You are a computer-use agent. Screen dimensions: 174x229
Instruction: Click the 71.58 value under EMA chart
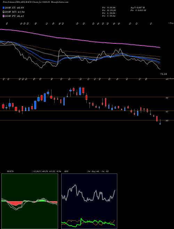tap(164, 74)
